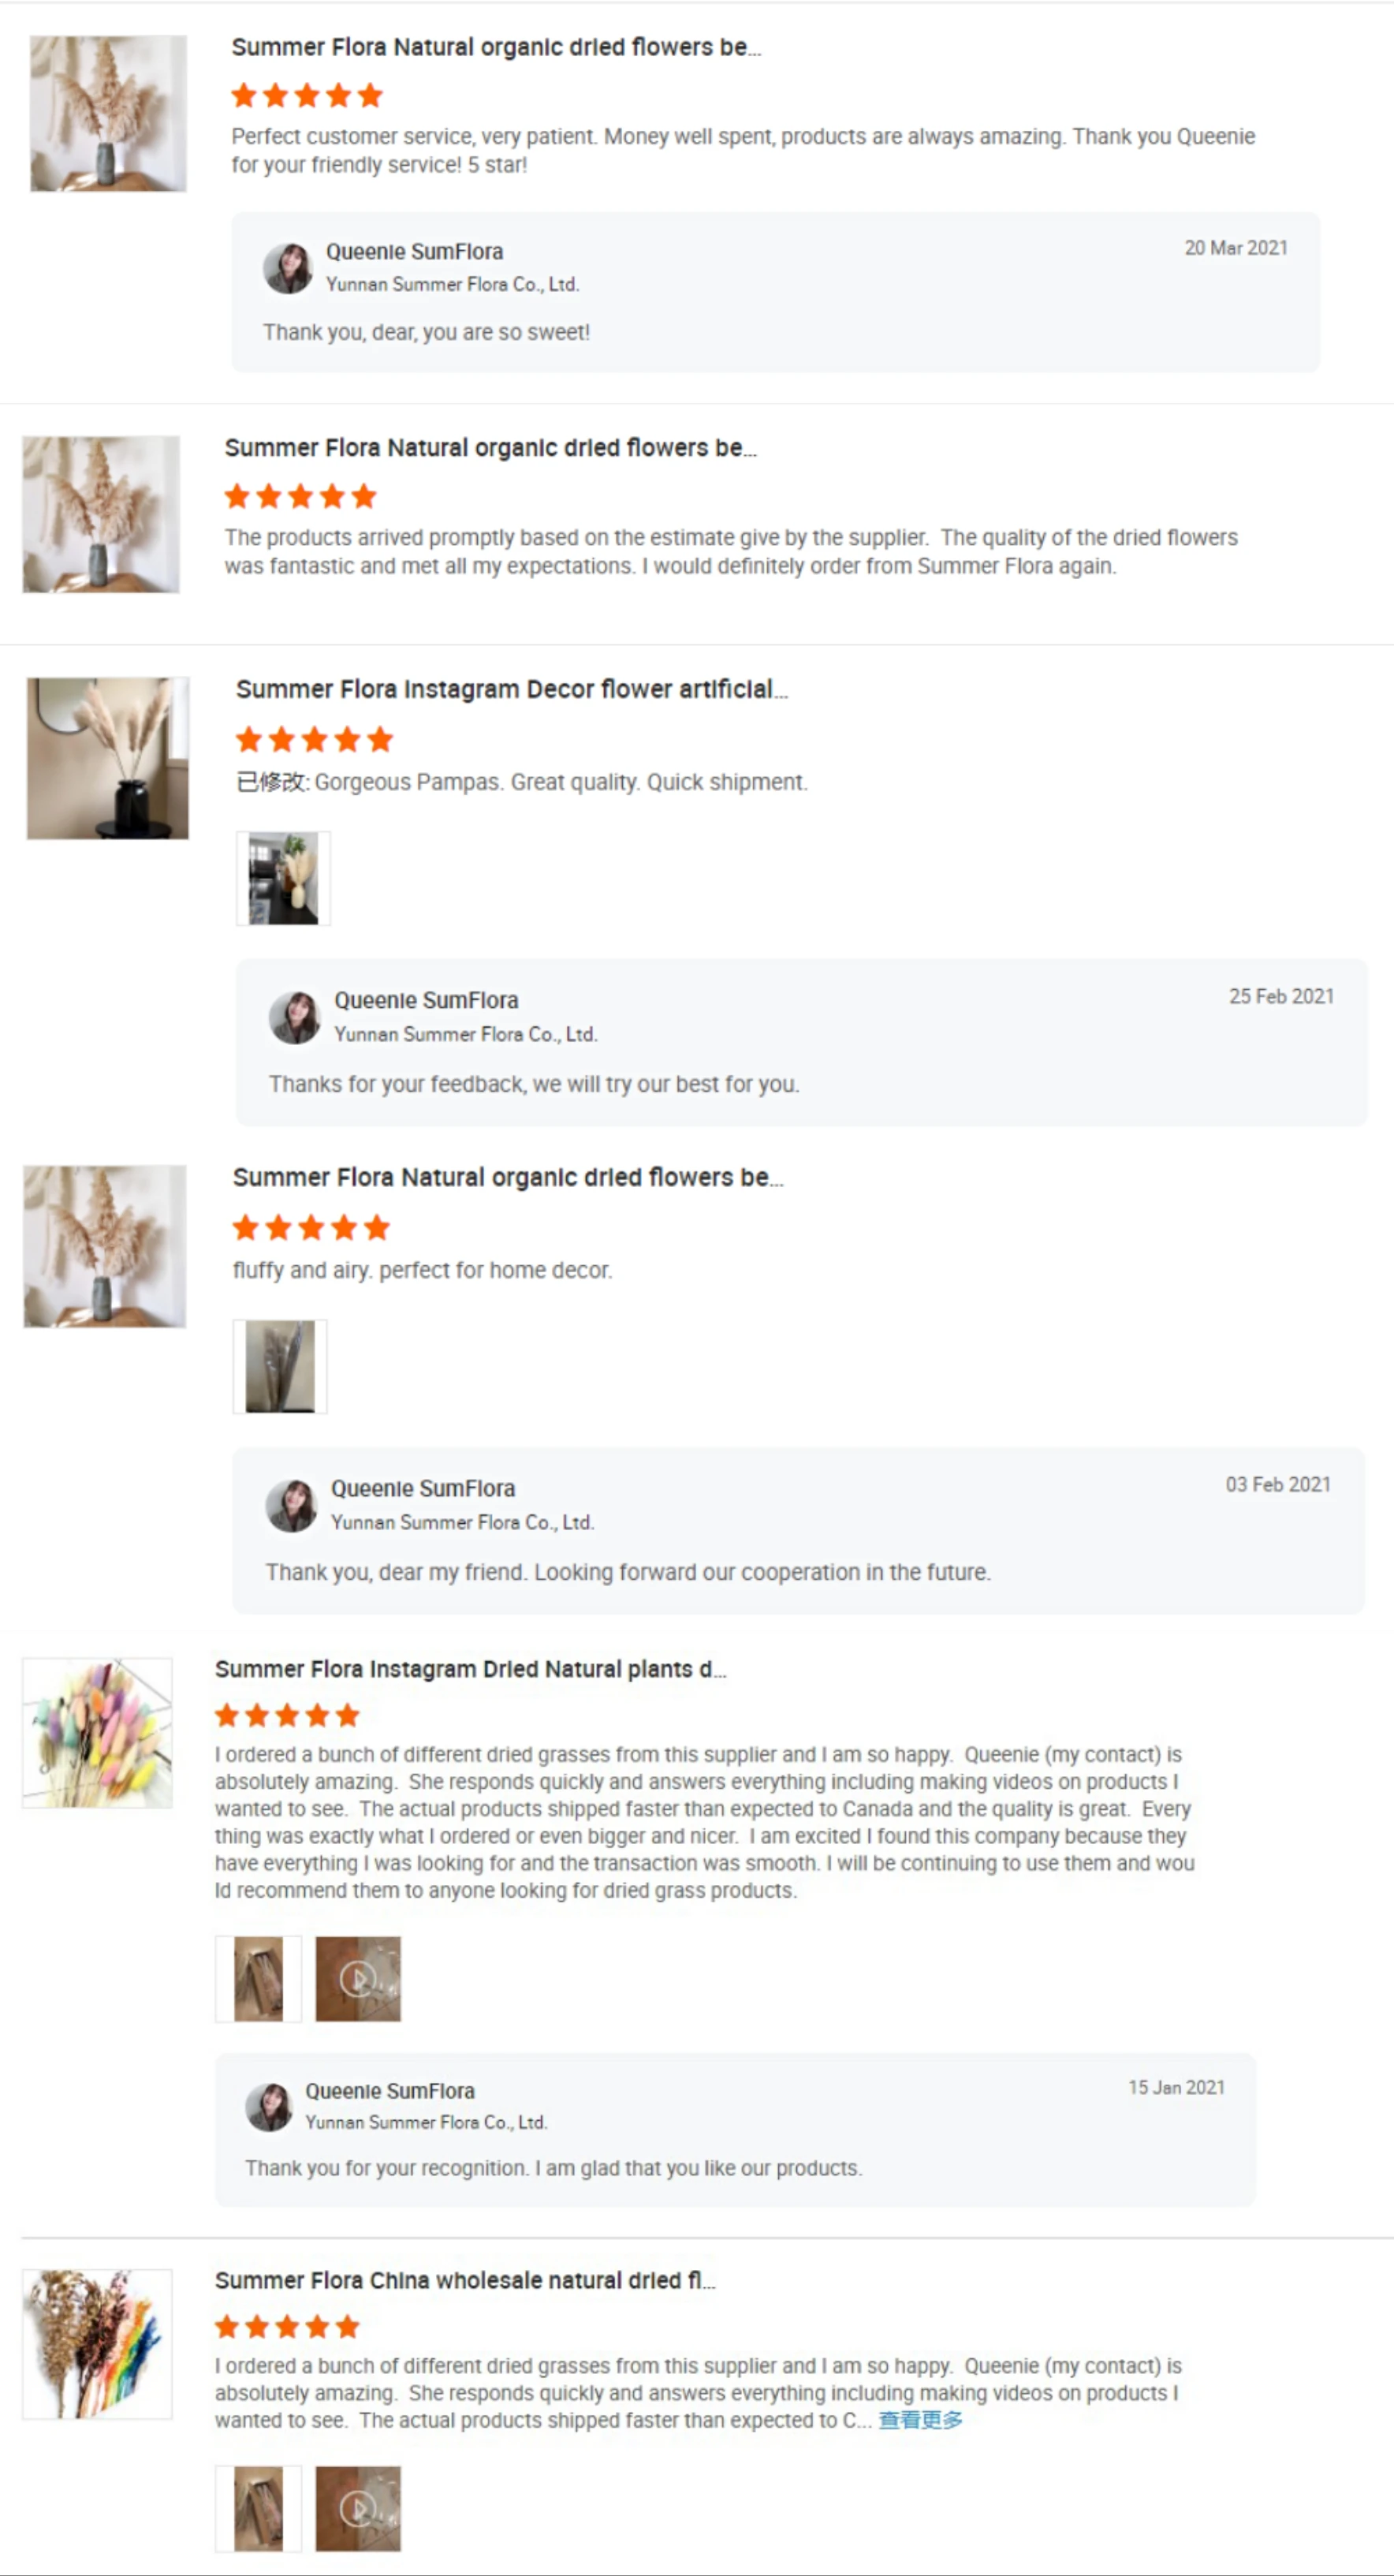Open first photo in last China wholesale review
Screen dimensions: 1394x2576
258,2508
